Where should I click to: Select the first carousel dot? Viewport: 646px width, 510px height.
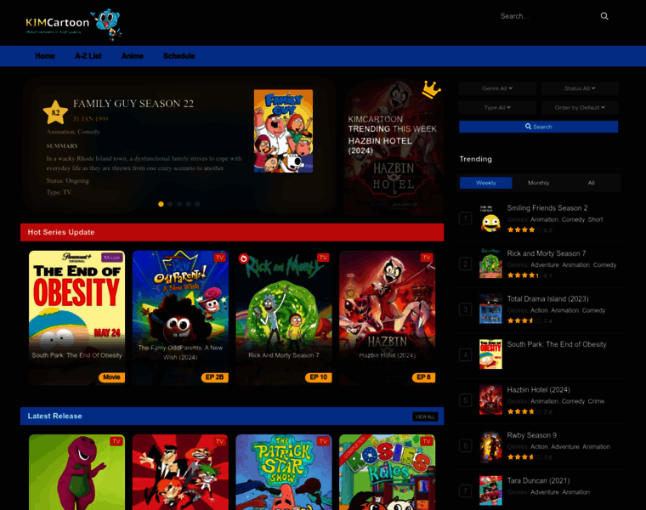(161, 204)
